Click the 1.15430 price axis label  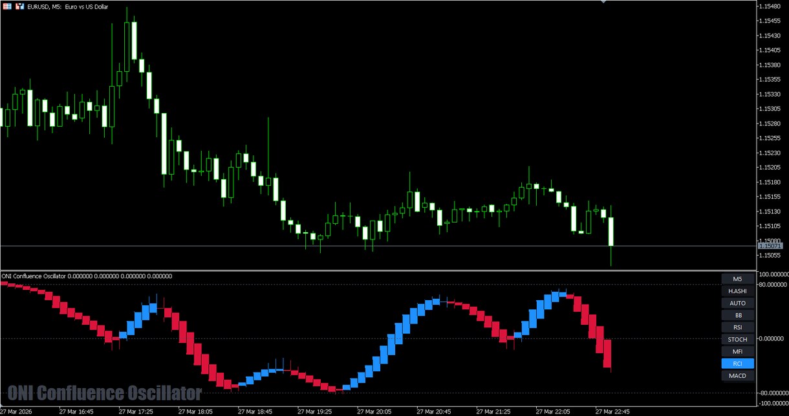[770, 36]
